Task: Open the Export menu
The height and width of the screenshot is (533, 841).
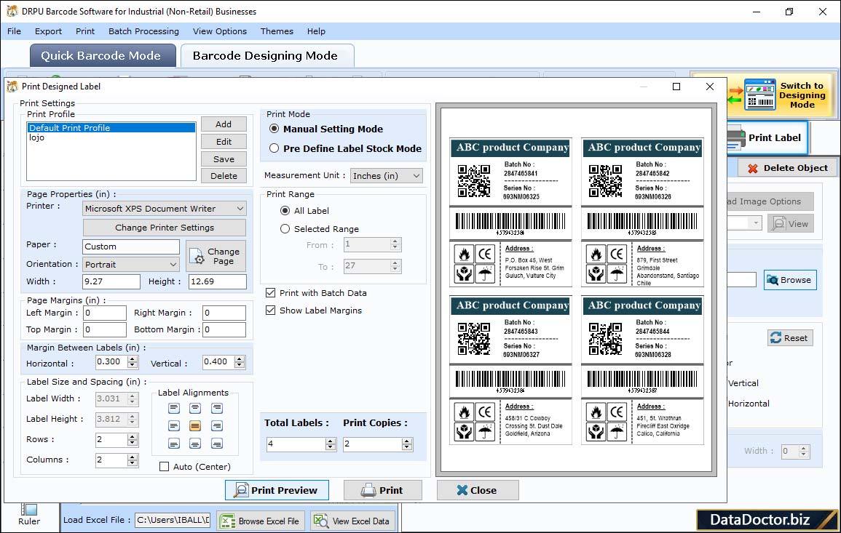Action: 48,31
